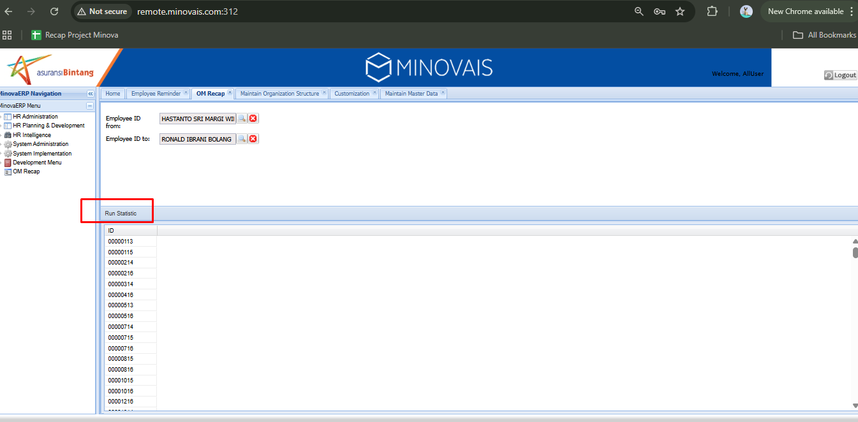This screenshot has width=858, height=422.
Task: Open the Chrome extensions puzzle icon
Action: click(713, 11)
